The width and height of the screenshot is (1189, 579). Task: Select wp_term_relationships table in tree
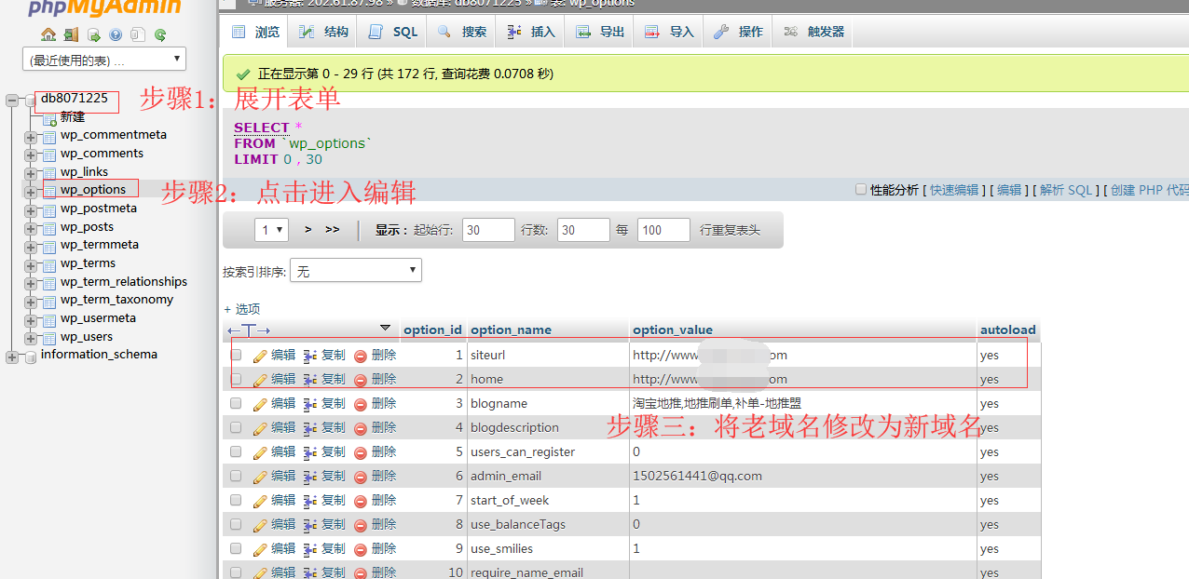pos(124,282)
